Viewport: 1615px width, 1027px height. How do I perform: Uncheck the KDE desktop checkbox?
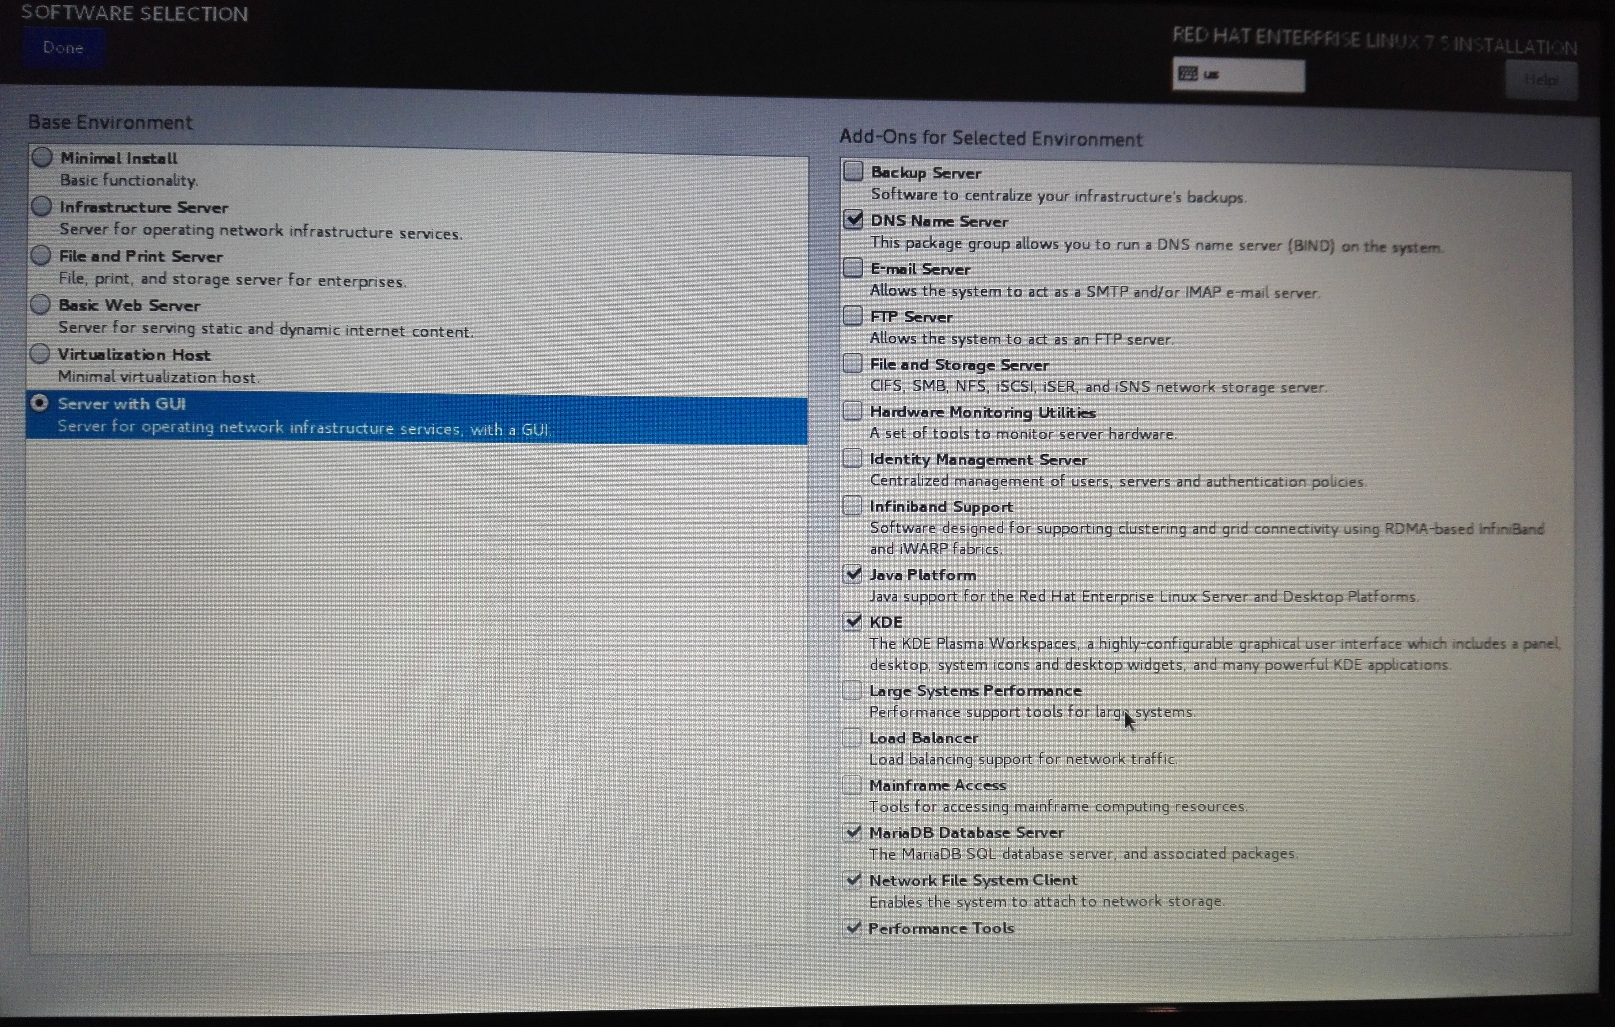pyautogui.click(x=852, y=621)
